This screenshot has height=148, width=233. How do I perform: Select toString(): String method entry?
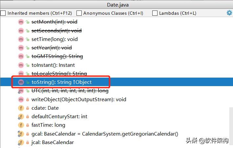click(x=61, y=82)
